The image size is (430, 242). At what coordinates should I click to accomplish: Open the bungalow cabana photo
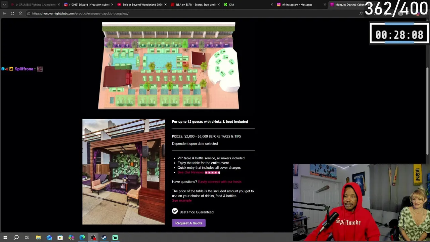124,172
